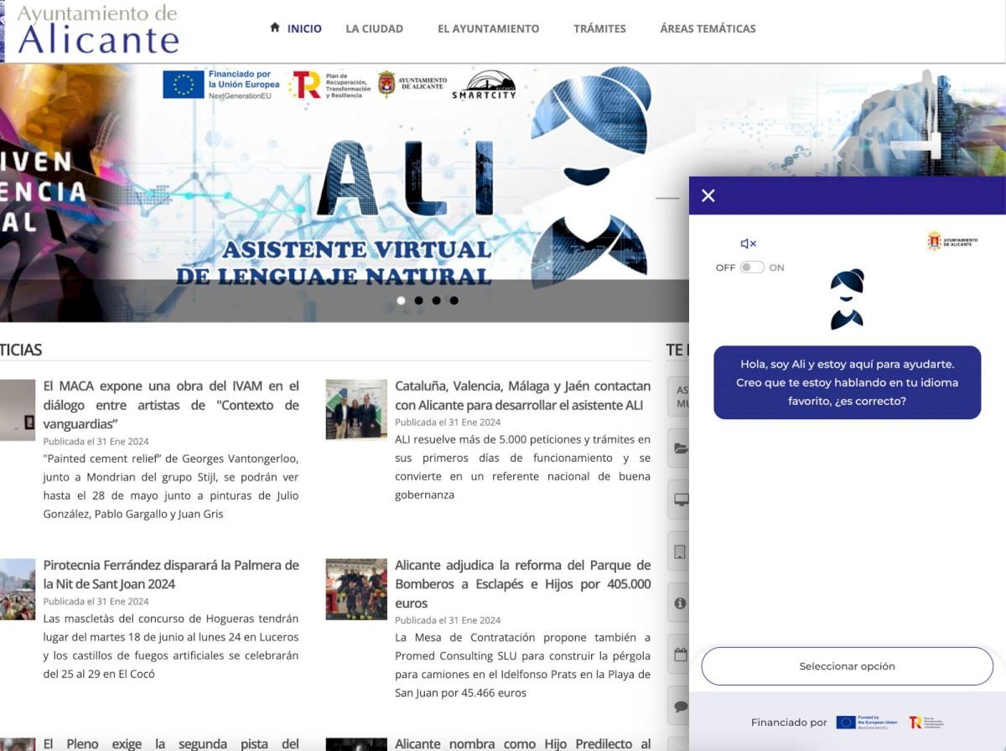Click the monitor icon in the sidebar
The width and height of the screenshot is (1006, 751).
tap(680, 500)
